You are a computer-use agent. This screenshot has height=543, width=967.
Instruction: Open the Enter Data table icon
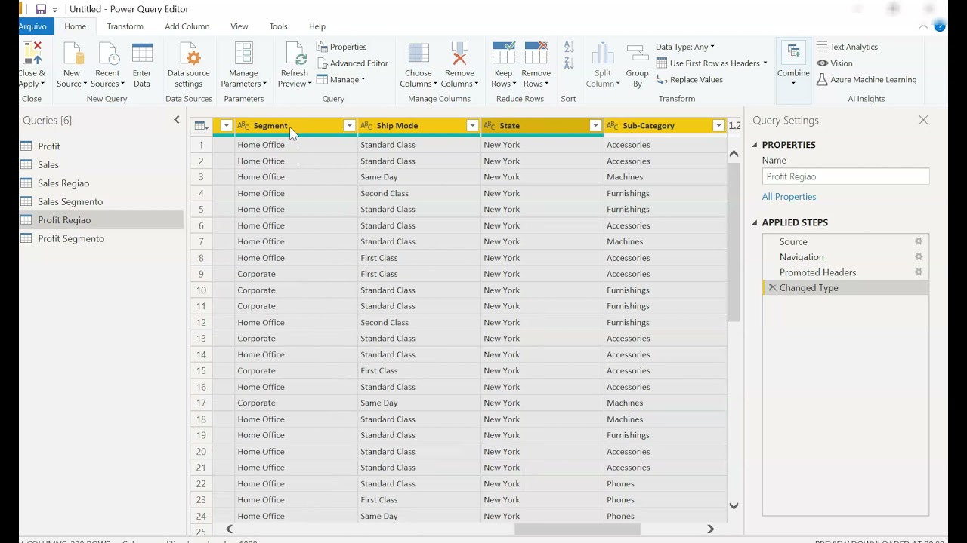pos(142,54)
